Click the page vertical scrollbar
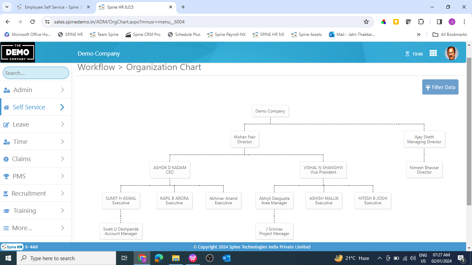Image resolution: width=472 pixels, height=265 pixels. click(x=469, y=131)
